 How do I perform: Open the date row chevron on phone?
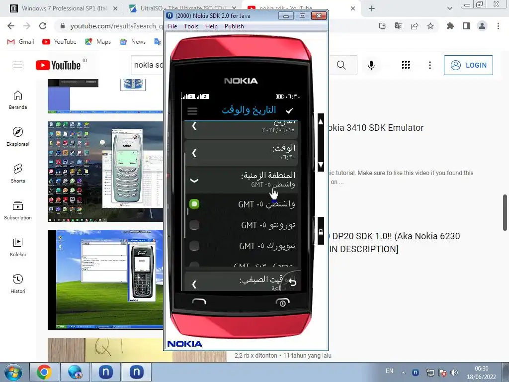[194, 126]
